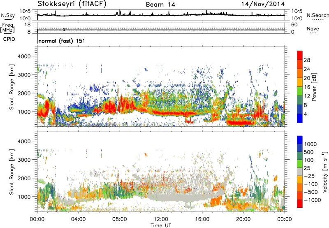The height and width of the screenshot is (228, 329).
Task: Click the "25" label on Velocity color bar
Action: click(x=307, y=168)
